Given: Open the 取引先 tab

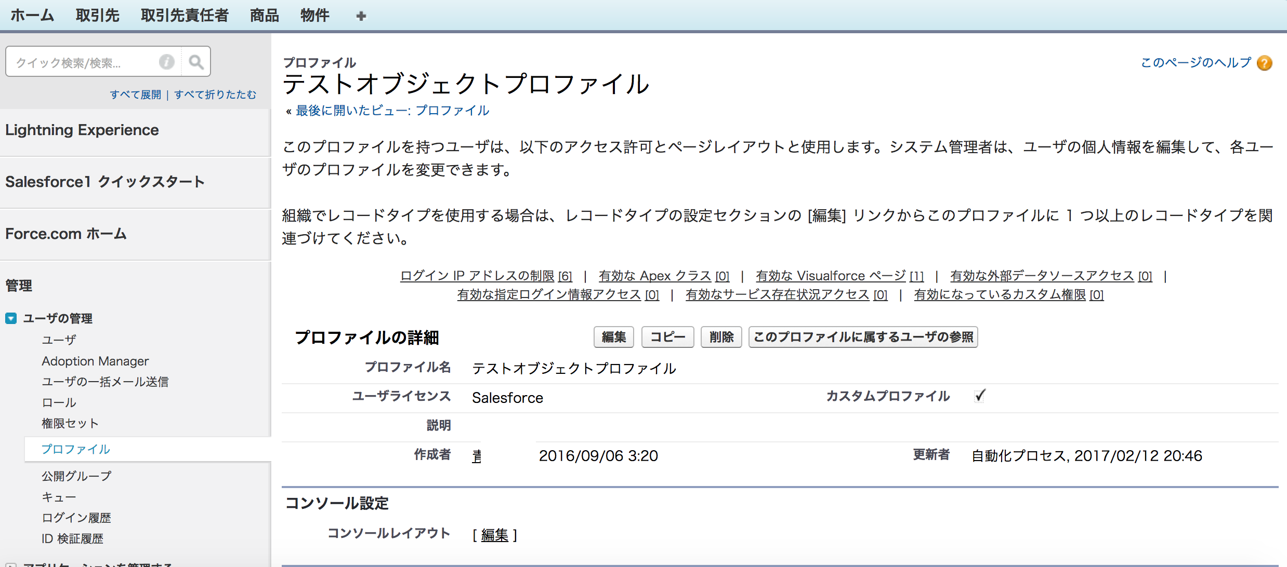Looking at the screenshot, I should tap(98, 16).
